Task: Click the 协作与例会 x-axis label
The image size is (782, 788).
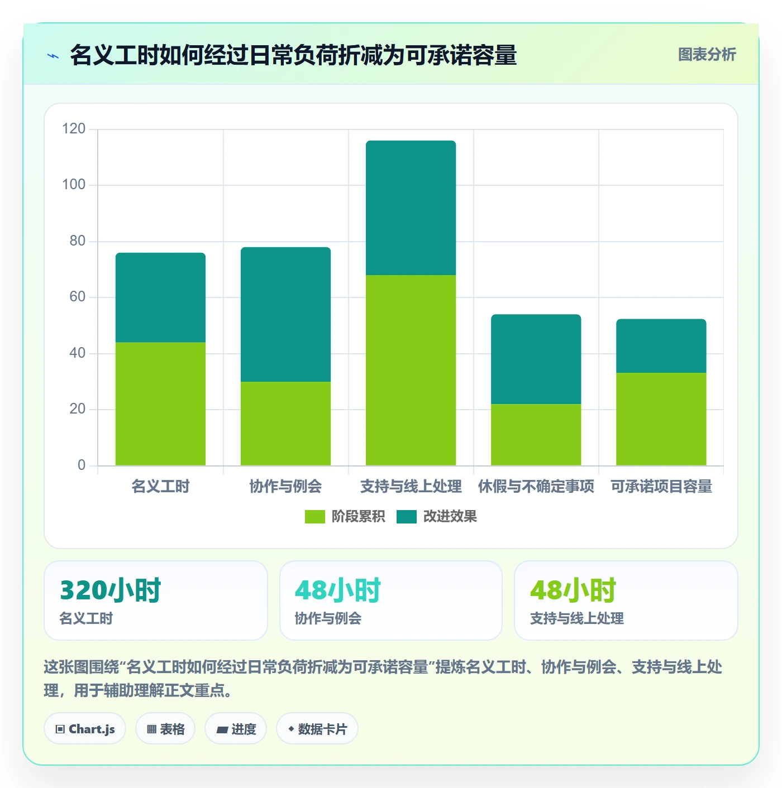Action: (x=285, y=487)
